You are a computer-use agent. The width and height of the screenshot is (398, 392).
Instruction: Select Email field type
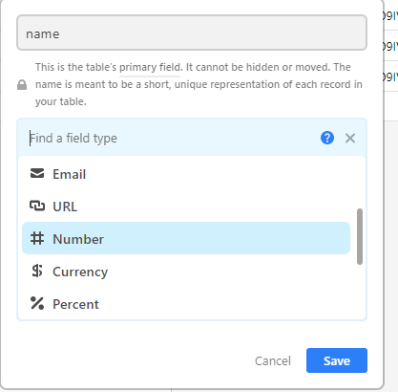(186, 174)
